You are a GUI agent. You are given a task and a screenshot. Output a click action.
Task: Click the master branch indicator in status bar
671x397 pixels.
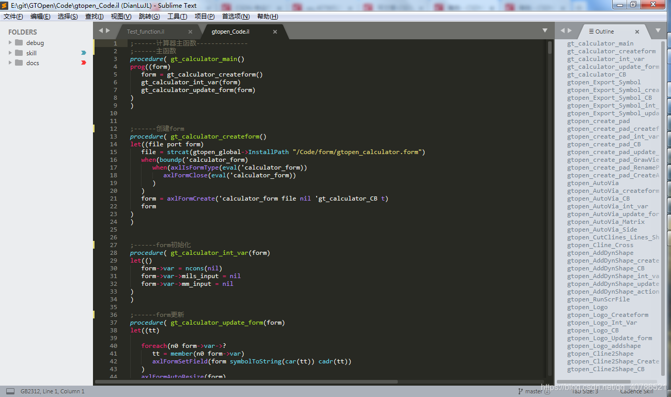click(x=534, y=391)
